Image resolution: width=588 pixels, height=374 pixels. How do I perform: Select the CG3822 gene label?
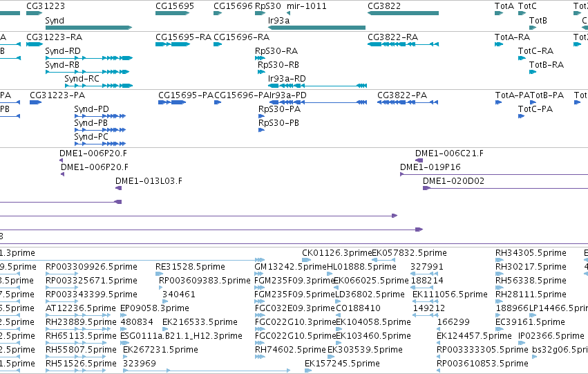(384, 6)
